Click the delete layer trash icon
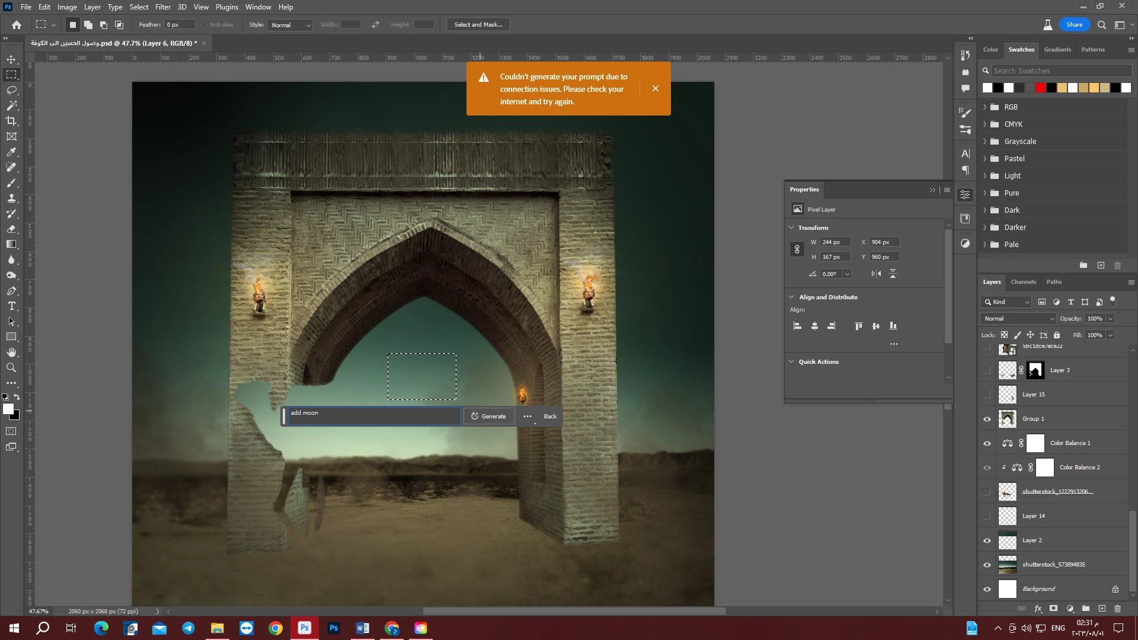Image resolution: width=1138 pixels, height=640 pixels. click(1117, 609)
